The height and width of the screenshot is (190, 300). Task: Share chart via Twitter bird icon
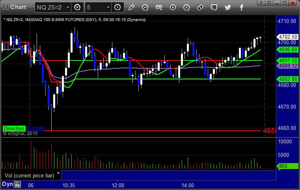click(228, 7)
